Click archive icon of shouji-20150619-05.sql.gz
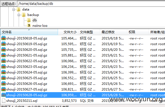The image size is (165, 107). tap(4, 44)
